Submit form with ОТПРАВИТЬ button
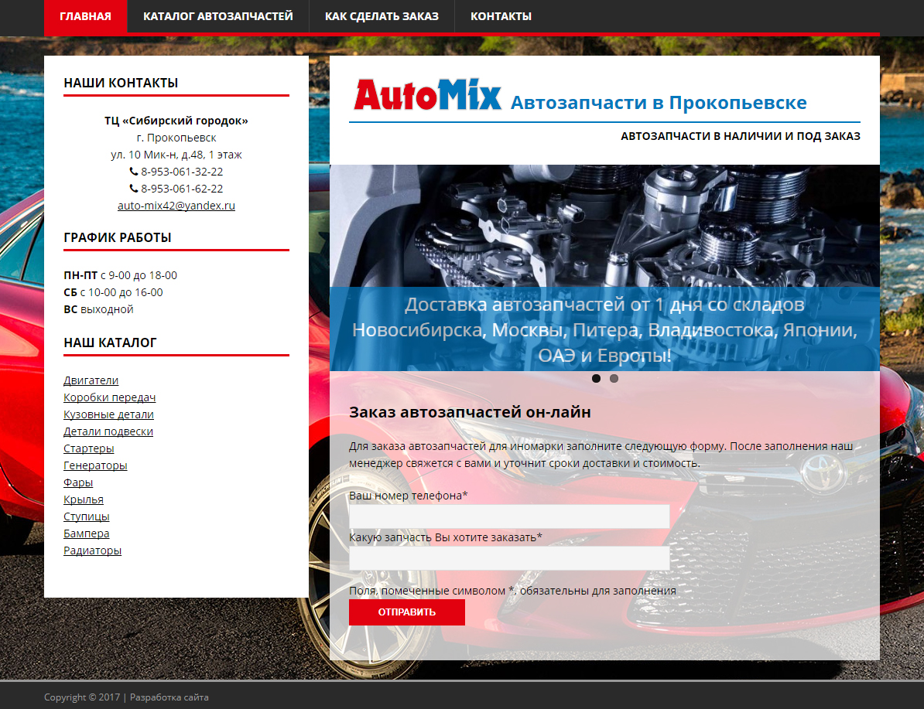This screenshot has height=709, width=924. (406, 612)
